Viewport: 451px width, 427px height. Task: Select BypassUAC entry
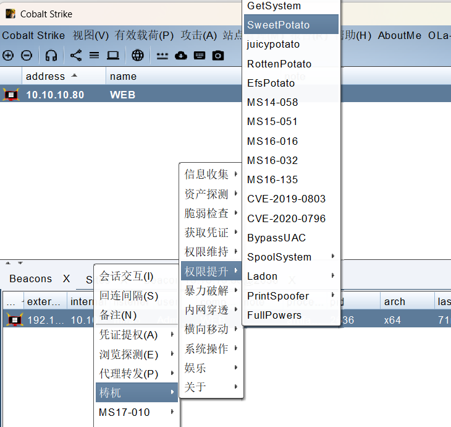pyautogui.click(x=291, y=238)
